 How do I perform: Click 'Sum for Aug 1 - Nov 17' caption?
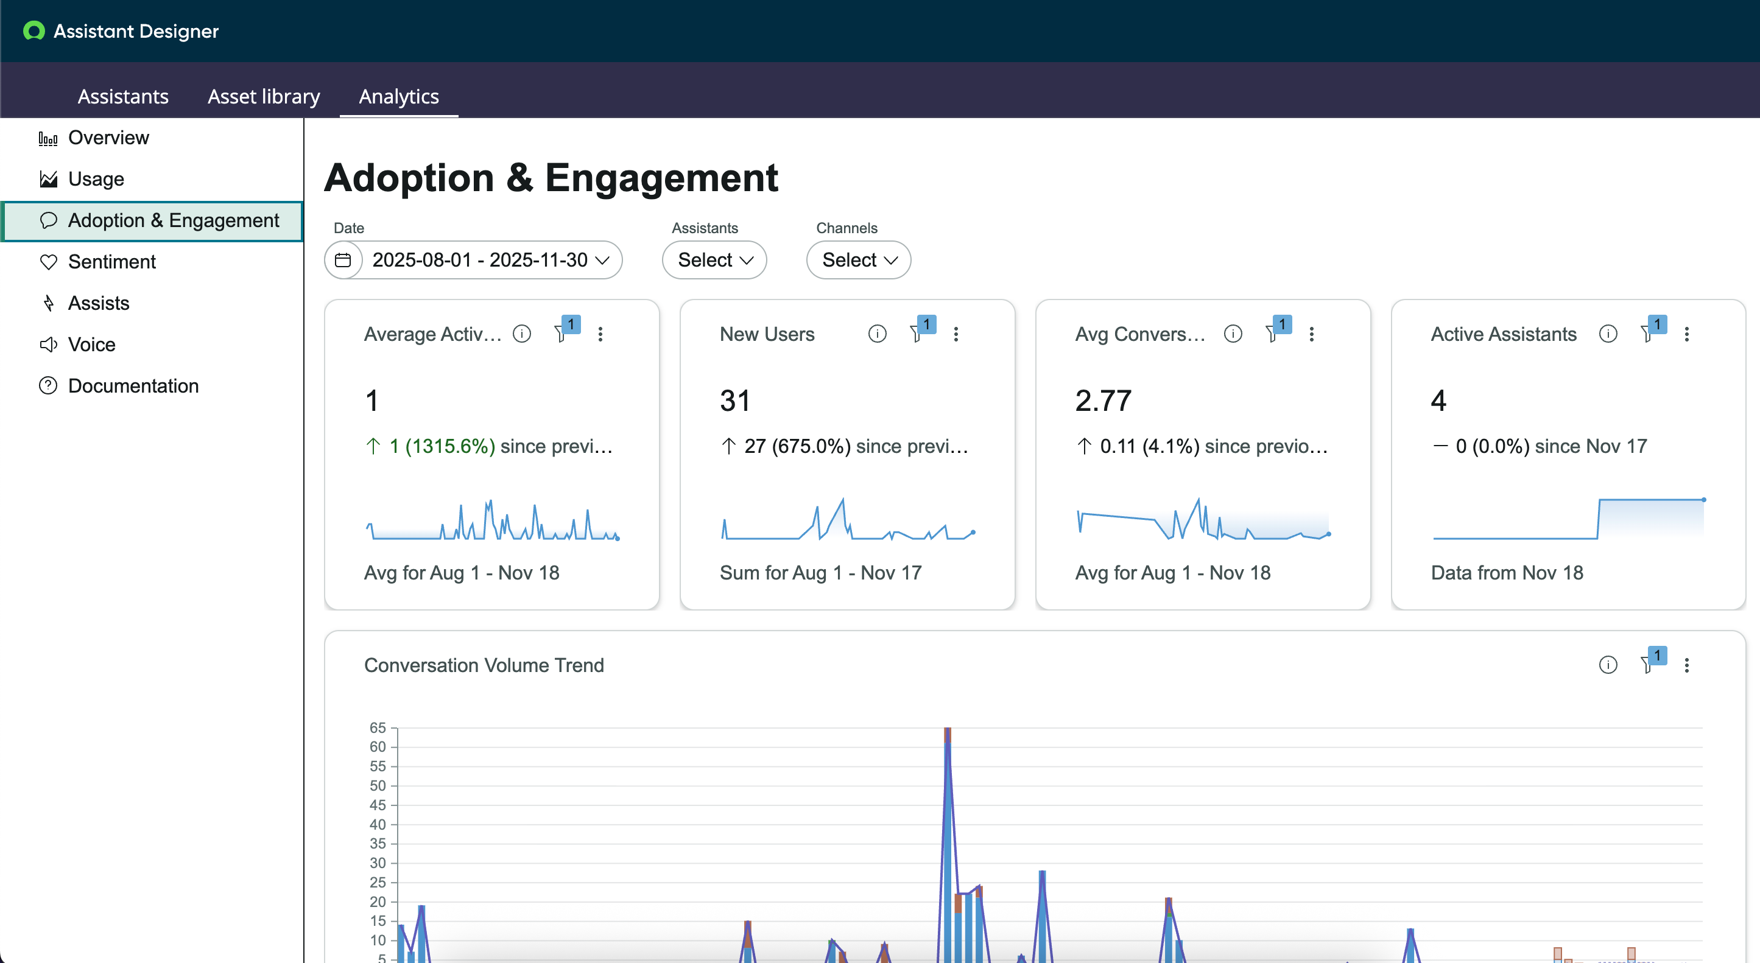[820, 573]
